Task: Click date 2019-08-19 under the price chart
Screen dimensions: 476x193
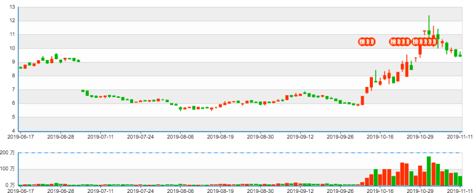Action: tap(220, 137)
